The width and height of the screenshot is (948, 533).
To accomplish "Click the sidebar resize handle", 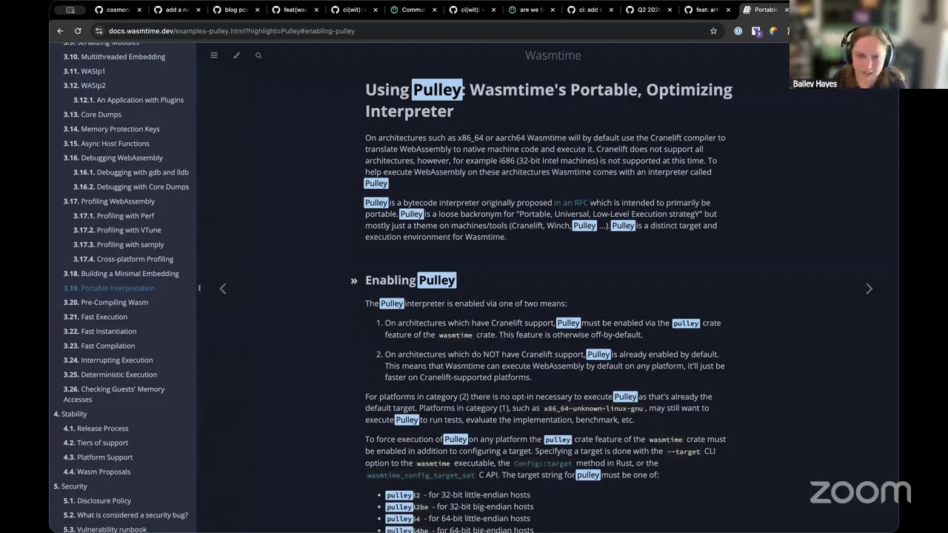I will (x=198, y=288).
